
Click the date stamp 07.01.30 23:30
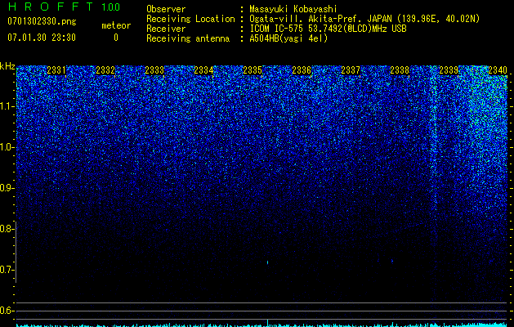(42, 38)
